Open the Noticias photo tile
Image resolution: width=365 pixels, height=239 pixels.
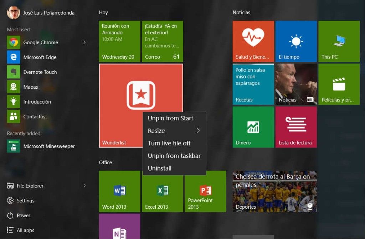[x=296, y=84]
